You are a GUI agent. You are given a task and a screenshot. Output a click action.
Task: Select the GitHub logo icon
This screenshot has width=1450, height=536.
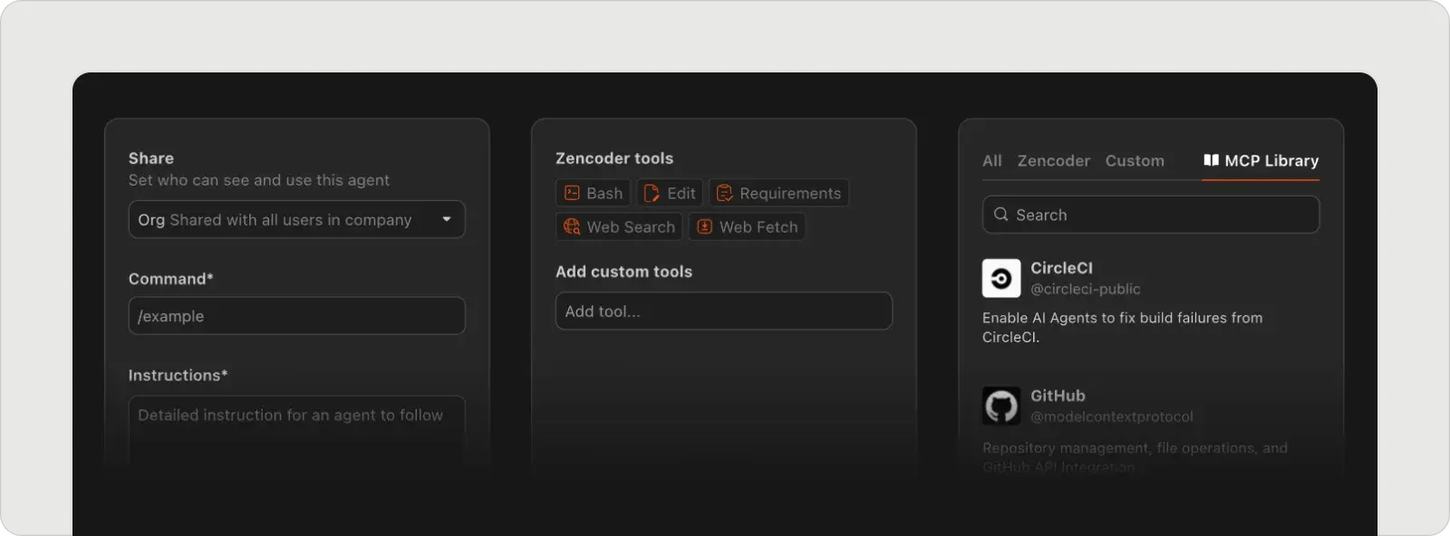coord(1001,406)
